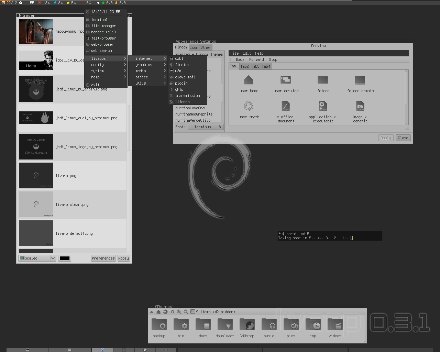
Task: Click the blue X icon in bottom taskbar
Action: [x=102, y=350]
